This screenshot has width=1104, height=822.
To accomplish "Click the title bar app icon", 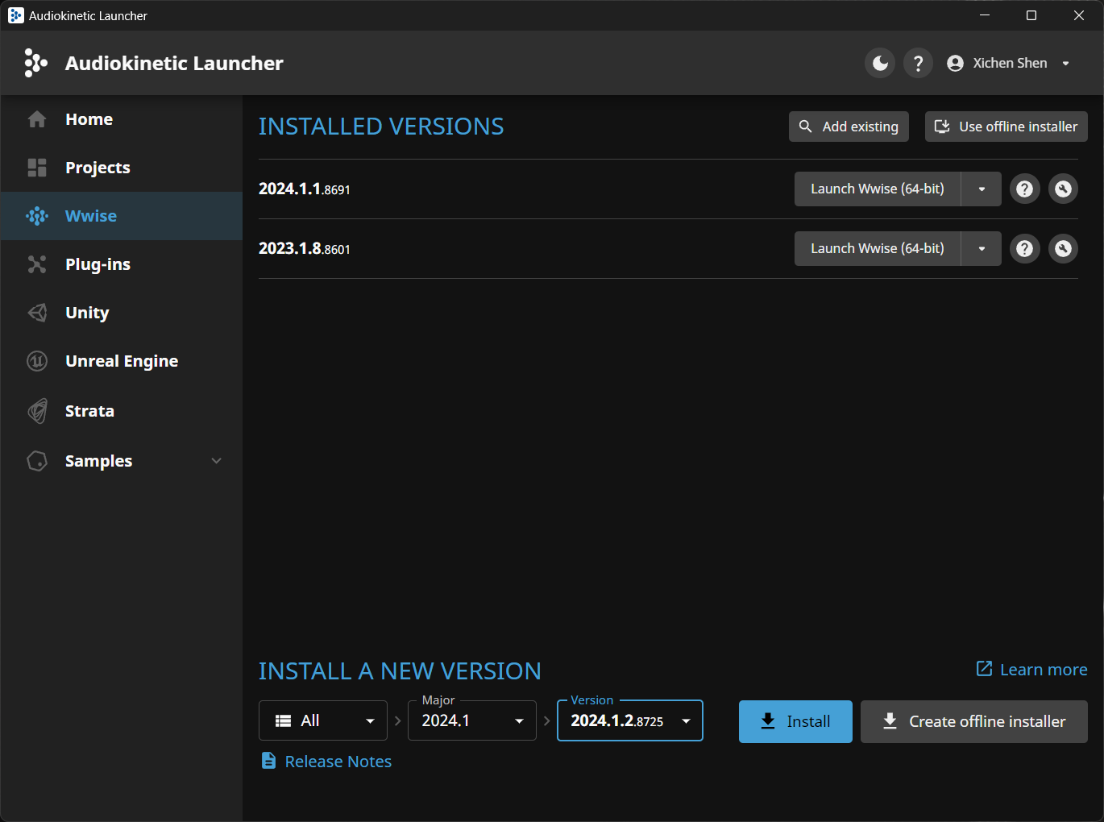I will click(x=15, y=15).
